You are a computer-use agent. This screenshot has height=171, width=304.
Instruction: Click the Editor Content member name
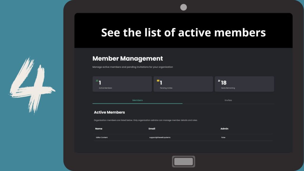click(x=102, y=137)
